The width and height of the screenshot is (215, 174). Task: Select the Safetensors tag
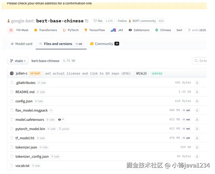[139, 30]
